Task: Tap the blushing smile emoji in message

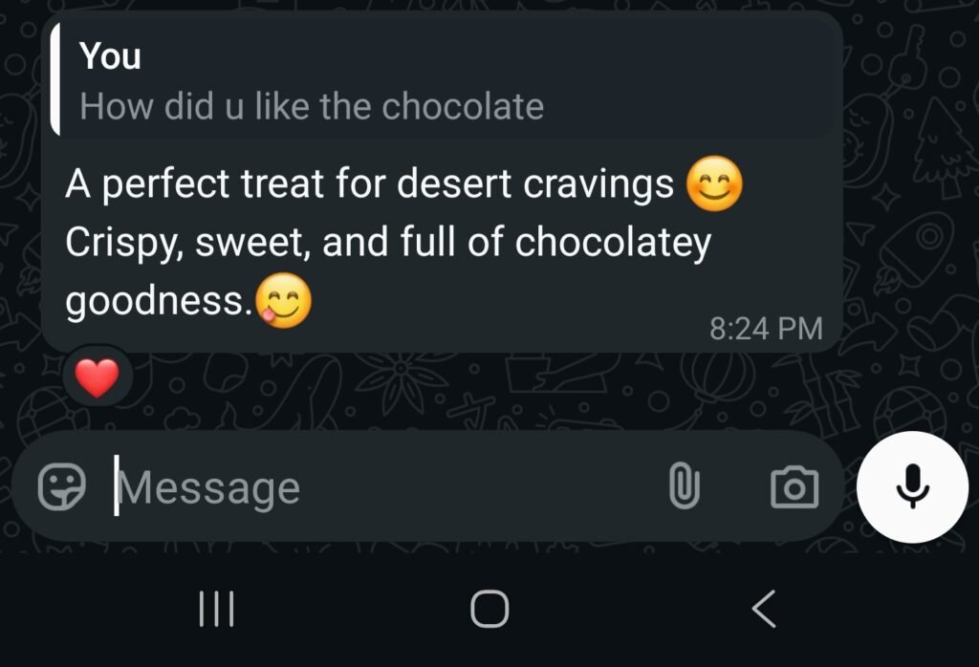Action: pyautogui.click(x=714, y=183)
